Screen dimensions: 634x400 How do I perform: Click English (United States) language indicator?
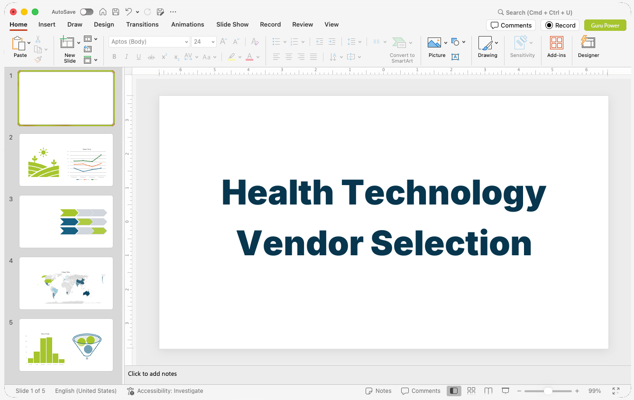[x=86, y=391]
